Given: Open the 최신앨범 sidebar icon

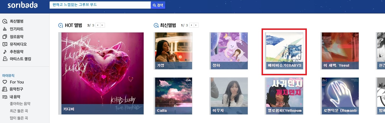Looking at the screenshot, I should (5, 21).
